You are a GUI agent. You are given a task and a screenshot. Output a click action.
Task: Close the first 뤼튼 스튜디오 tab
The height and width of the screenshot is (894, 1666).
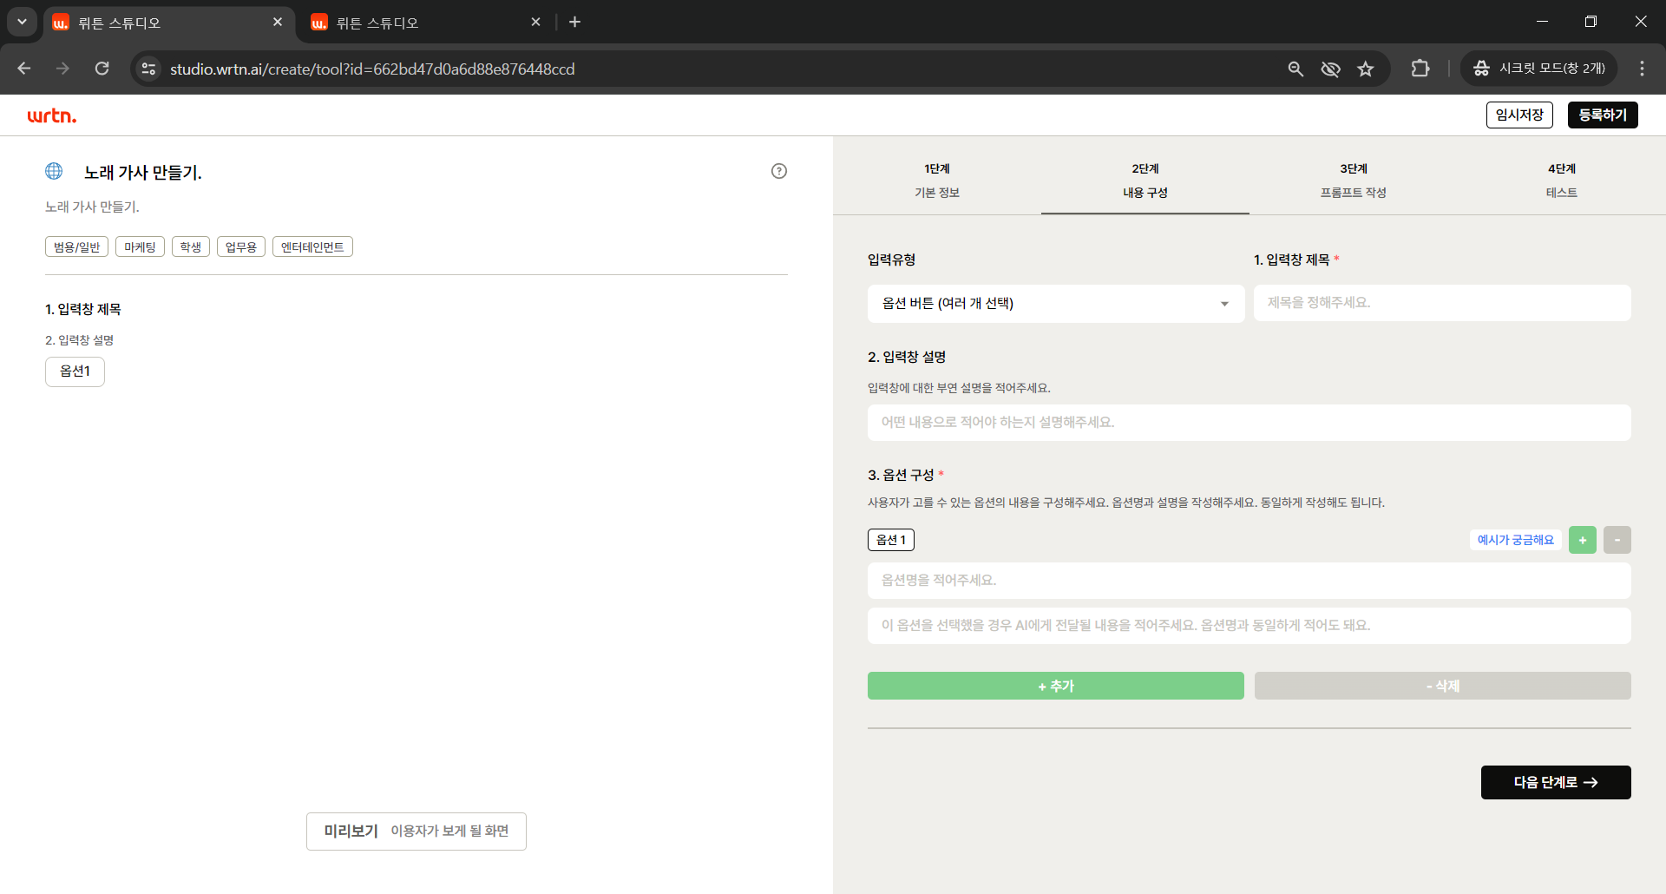click(278, 22)
